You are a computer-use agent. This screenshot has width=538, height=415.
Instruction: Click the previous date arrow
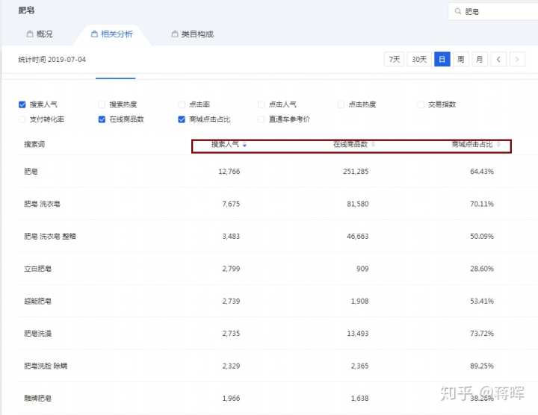point(499,59)
